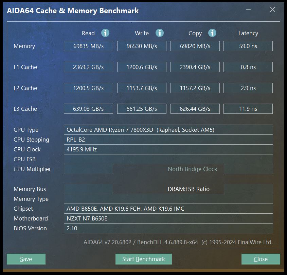Close the window with the X icon
Image resolution: width=287 pixels, height=275 pixels.
(272, 9)
